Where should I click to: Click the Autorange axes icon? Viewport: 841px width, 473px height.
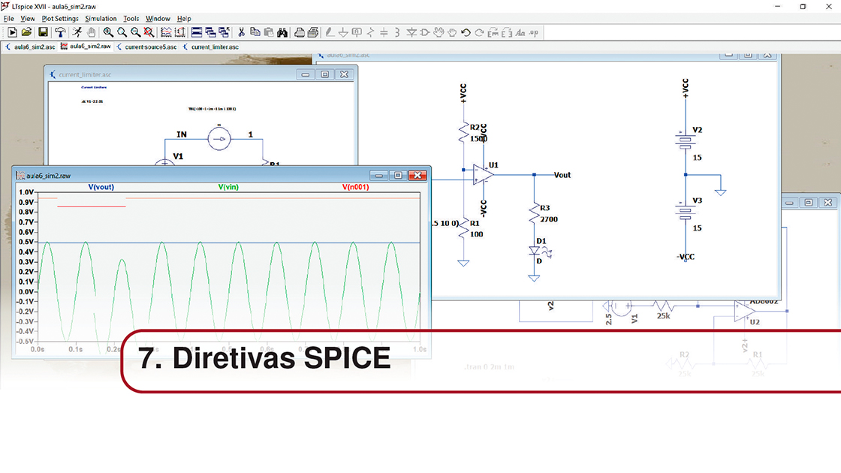pos(180,33)
